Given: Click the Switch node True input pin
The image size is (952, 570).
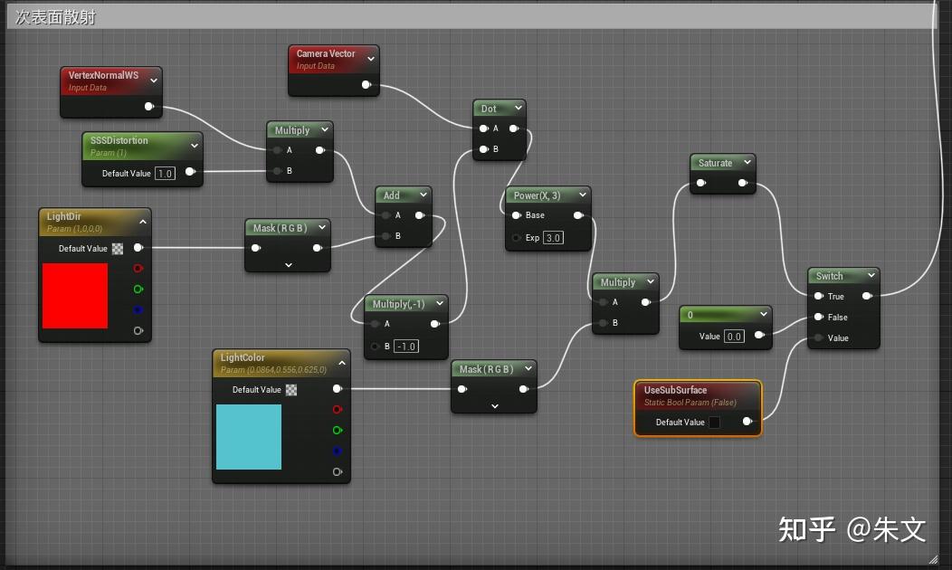Looking at the screenshot, I should point(818,296).
